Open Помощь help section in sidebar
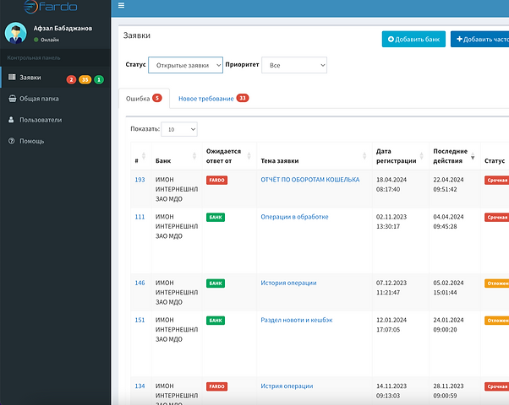Screen dimensions: 509x405 tap(31, 141)
